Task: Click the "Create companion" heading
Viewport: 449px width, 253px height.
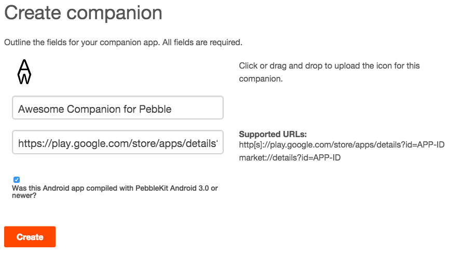Action: (x=83, y=13)
